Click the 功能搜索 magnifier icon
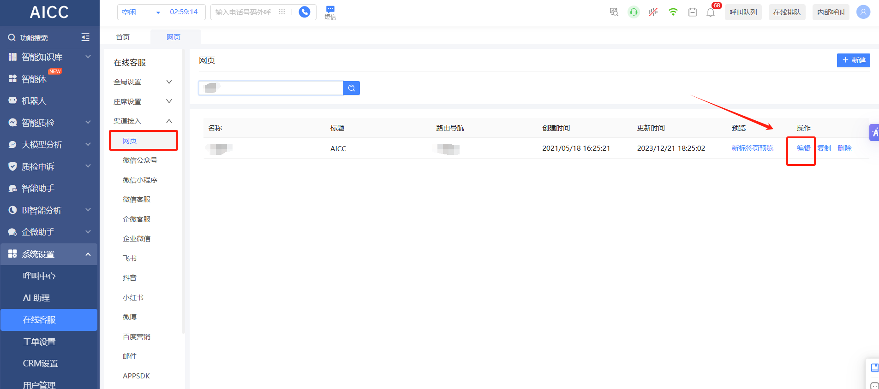 [12, 38]
